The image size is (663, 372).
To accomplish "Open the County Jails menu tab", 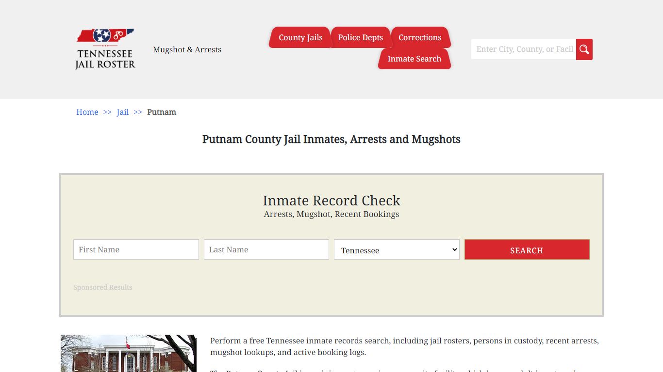I will pyautogui.click(x=300, y=37).
